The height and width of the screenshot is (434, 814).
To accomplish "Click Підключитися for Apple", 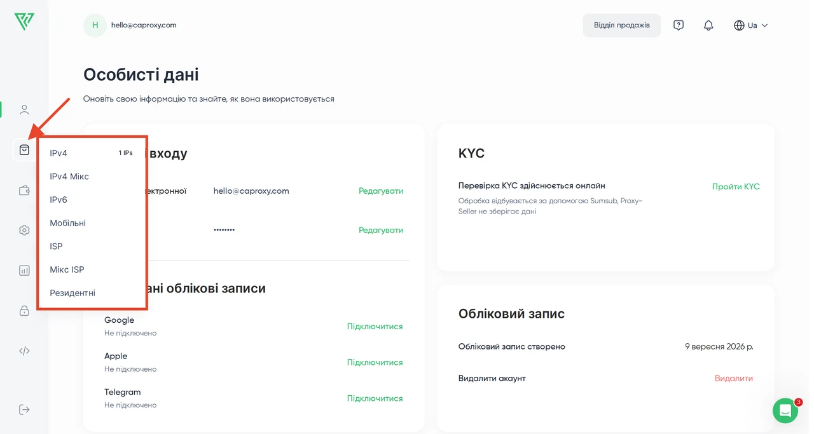I will 375,362.
